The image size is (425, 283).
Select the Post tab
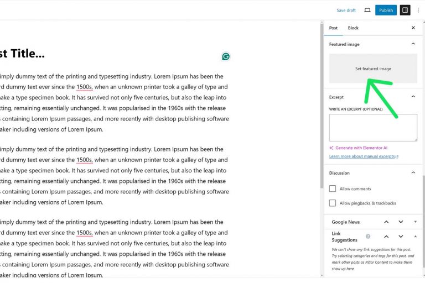click(x=333, y=28)
